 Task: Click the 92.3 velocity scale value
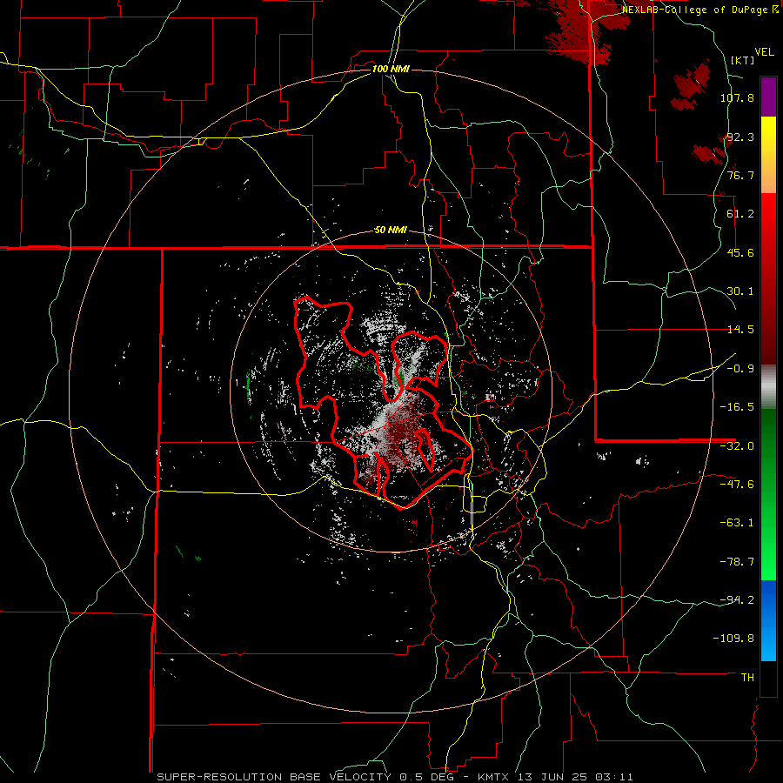click(740, 137)
